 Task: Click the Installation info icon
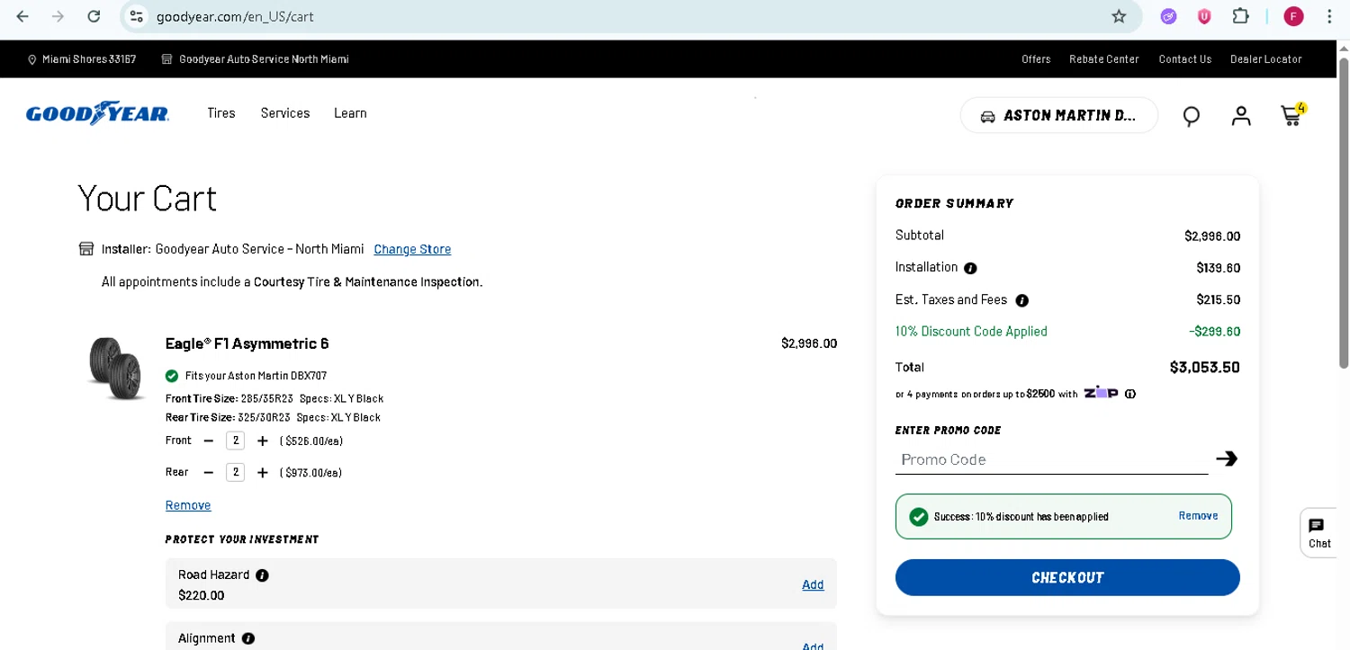970,268
